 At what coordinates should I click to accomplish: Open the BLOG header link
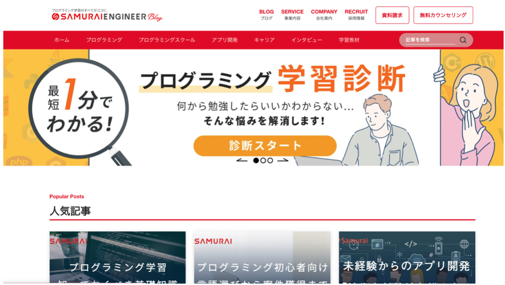266,15
